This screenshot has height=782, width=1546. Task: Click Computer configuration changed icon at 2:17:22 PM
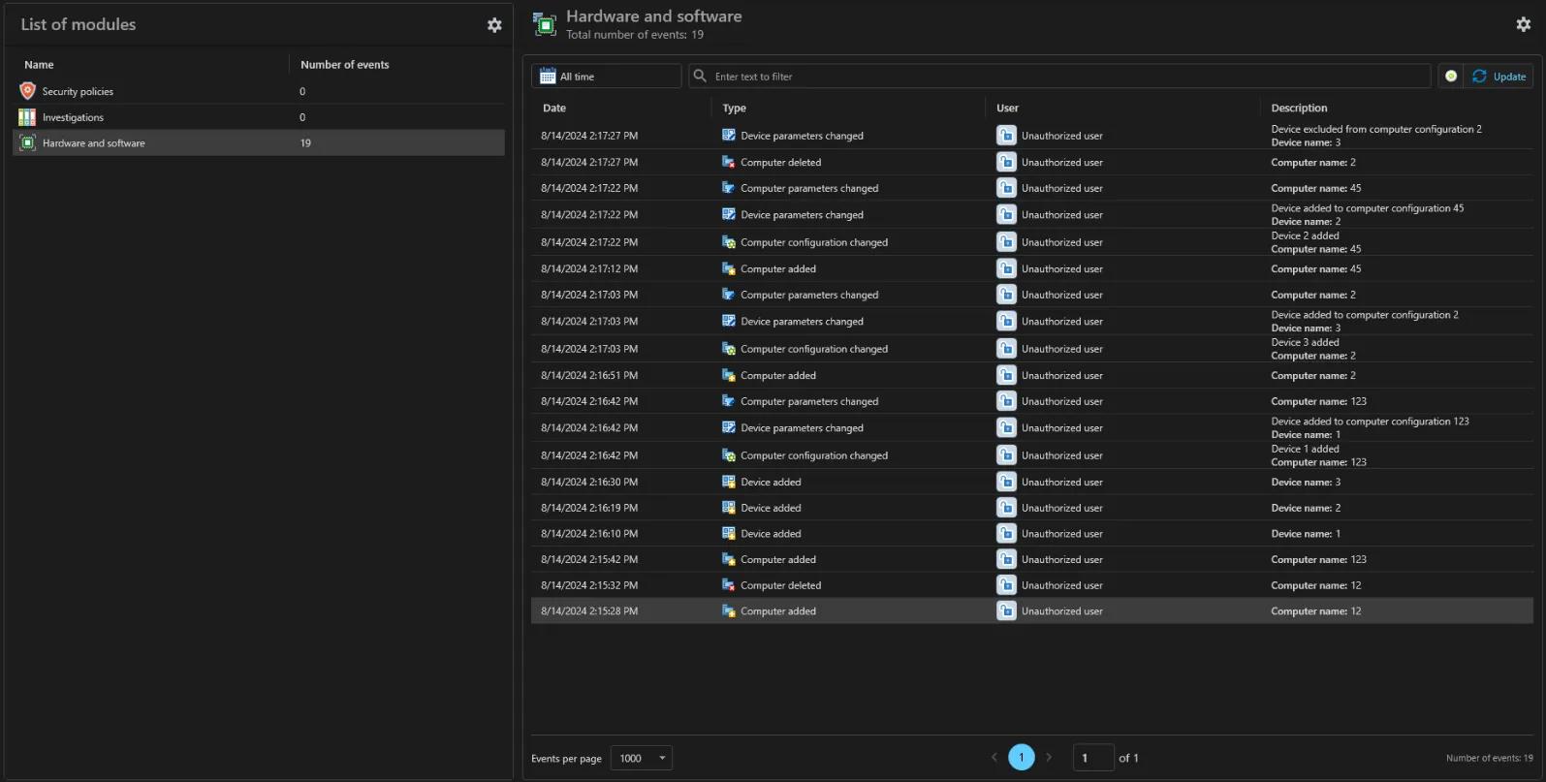coord(729,242)
